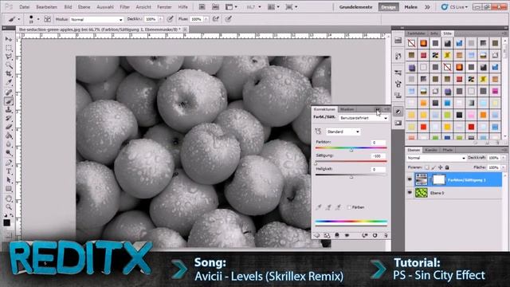Switch to the Kanäle tab

click(x=431, y=150)
